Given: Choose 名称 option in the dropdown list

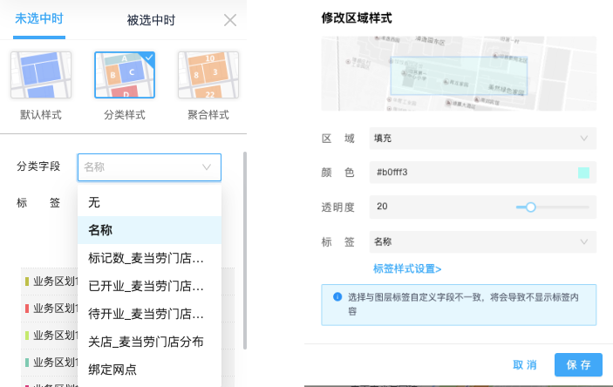Looking at the screenshot, I should click(149, 230).
